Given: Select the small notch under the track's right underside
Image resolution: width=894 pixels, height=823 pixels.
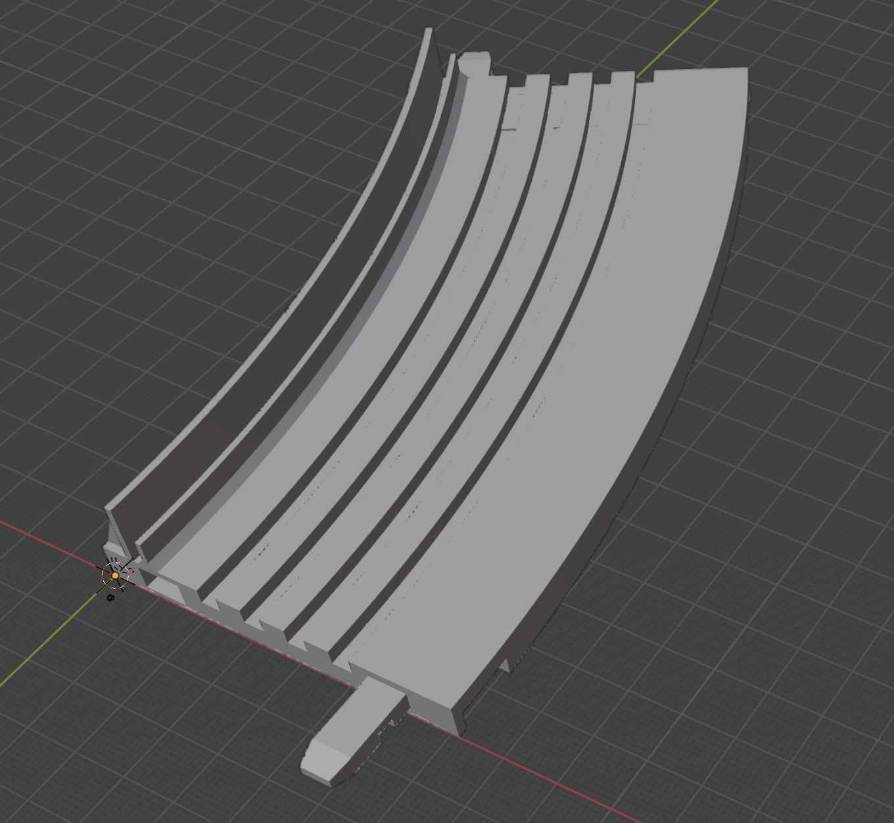Looking at the screenshot, I should [505, 663].
